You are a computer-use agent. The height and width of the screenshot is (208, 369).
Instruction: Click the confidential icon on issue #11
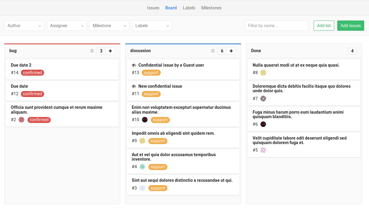pos(134,86)
